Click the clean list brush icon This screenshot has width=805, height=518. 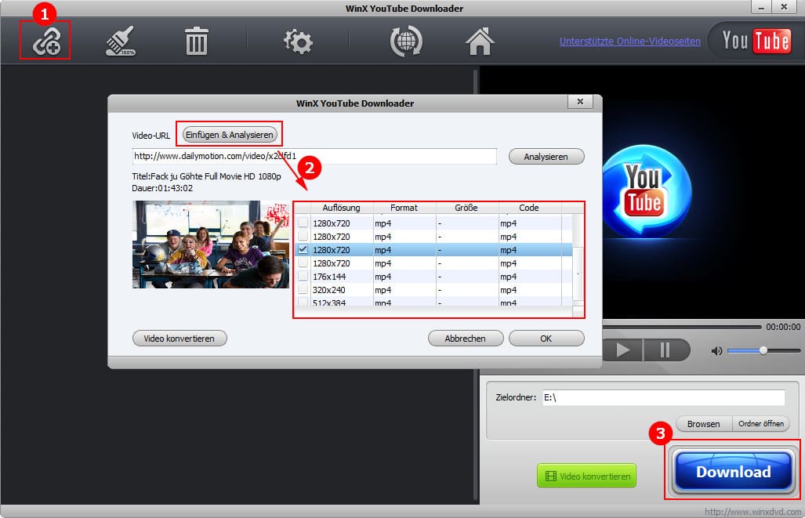(x=121, y=41)
